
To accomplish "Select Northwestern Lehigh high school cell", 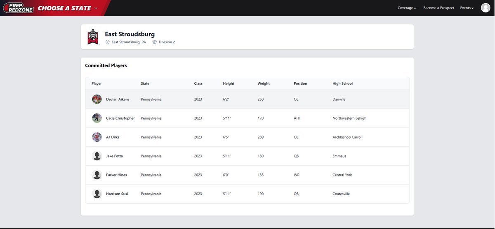I will click(349, 118).
